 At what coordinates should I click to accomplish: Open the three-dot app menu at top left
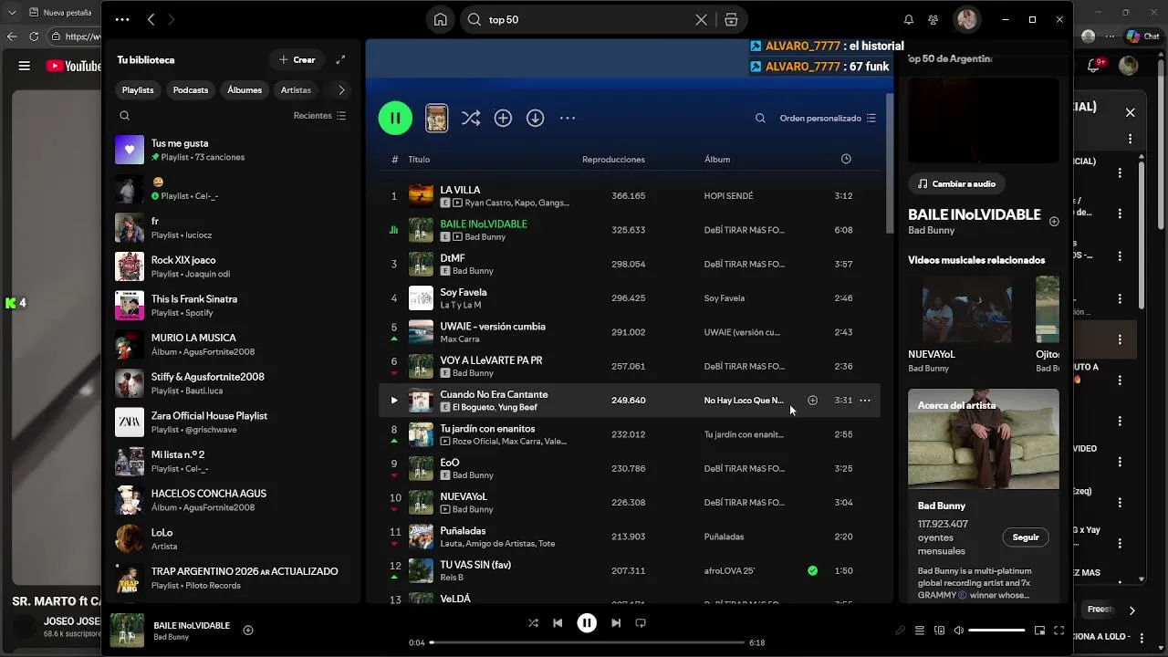click(x=122, y=19)
